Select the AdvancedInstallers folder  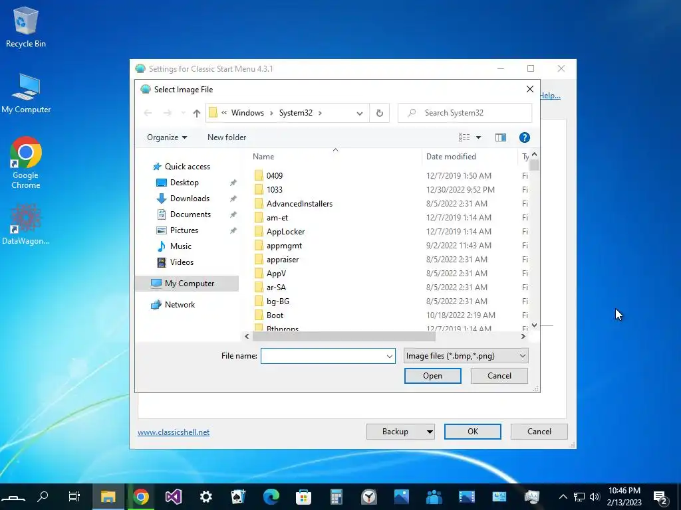click(299, 204)
